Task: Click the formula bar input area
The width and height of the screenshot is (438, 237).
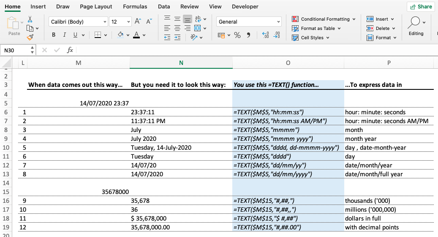Action: (257, 50)
